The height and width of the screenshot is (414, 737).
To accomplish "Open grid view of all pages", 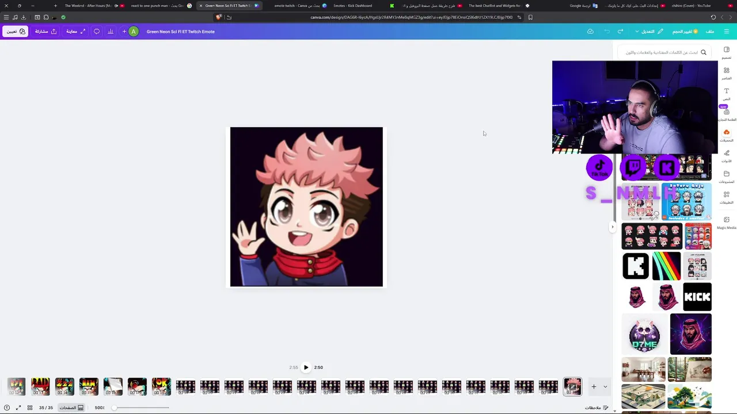I will tap(30, 408).
